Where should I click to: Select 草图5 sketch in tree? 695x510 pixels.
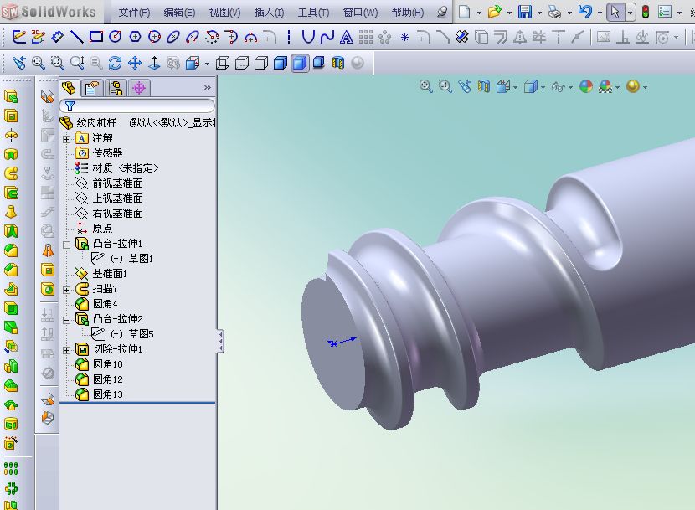pos(141,334)
